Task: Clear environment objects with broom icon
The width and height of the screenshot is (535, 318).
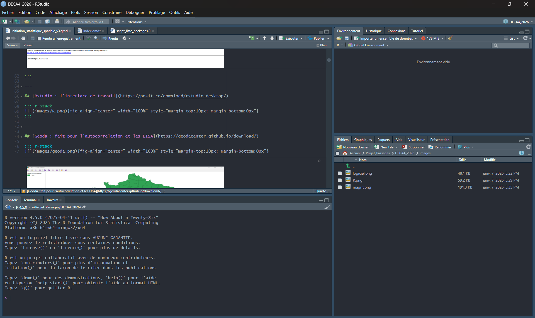Action: pyautogui.click(x=450, y=38)
